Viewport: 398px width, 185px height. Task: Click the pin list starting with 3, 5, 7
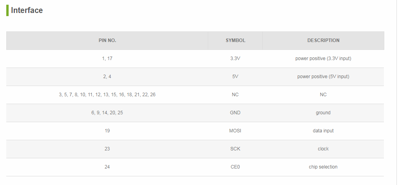click(107, 95)
